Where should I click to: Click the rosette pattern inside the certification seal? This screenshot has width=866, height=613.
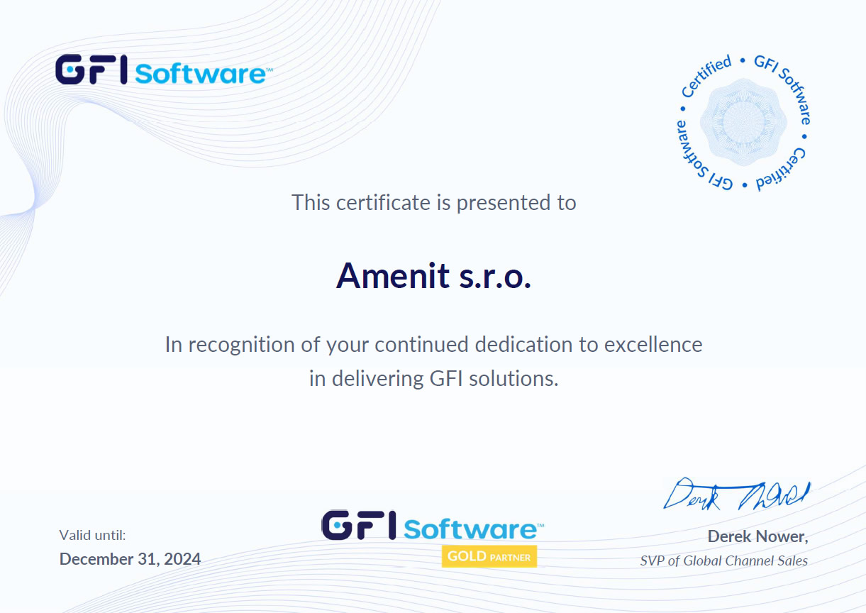743,122
